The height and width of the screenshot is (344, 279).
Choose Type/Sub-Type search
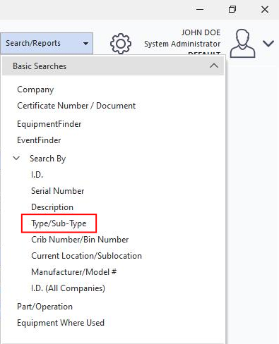[59, 223]
